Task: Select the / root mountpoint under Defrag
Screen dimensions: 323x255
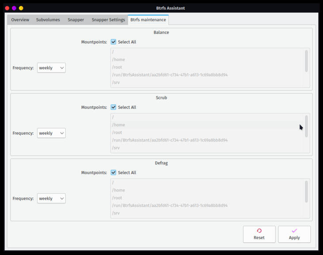Action: tap(207, 183)
